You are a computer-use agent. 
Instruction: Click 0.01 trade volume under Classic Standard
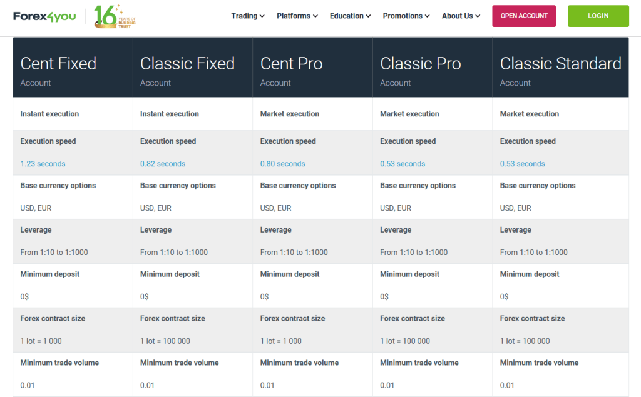[507, 386]
